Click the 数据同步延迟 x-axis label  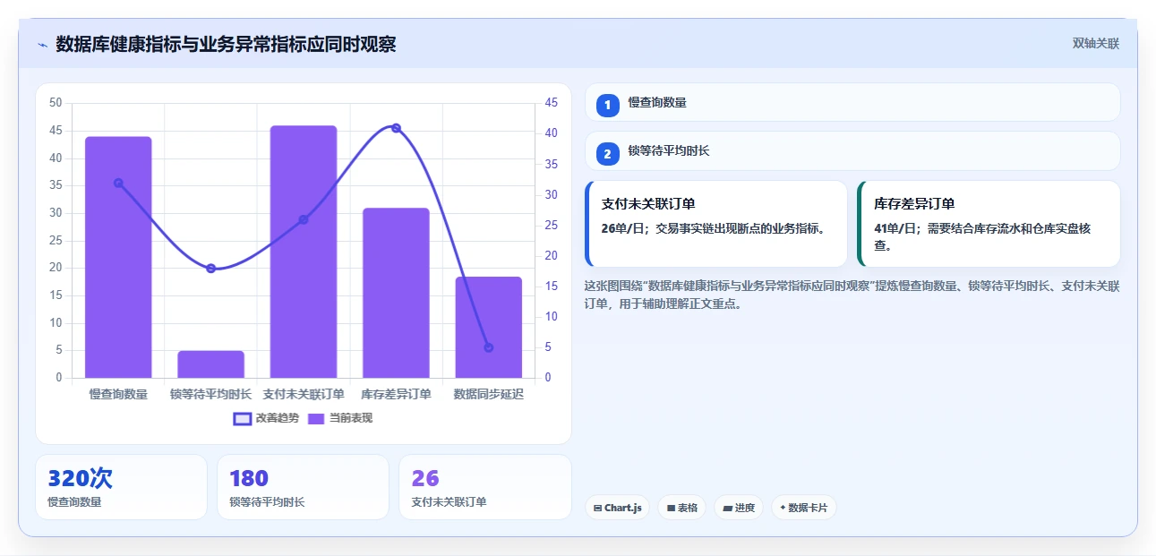[488, 394]
